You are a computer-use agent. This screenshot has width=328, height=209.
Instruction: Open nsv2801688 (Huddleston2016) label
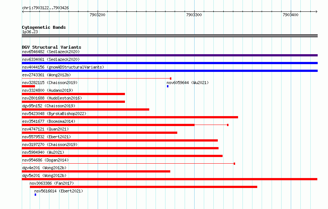coord(52,98)
